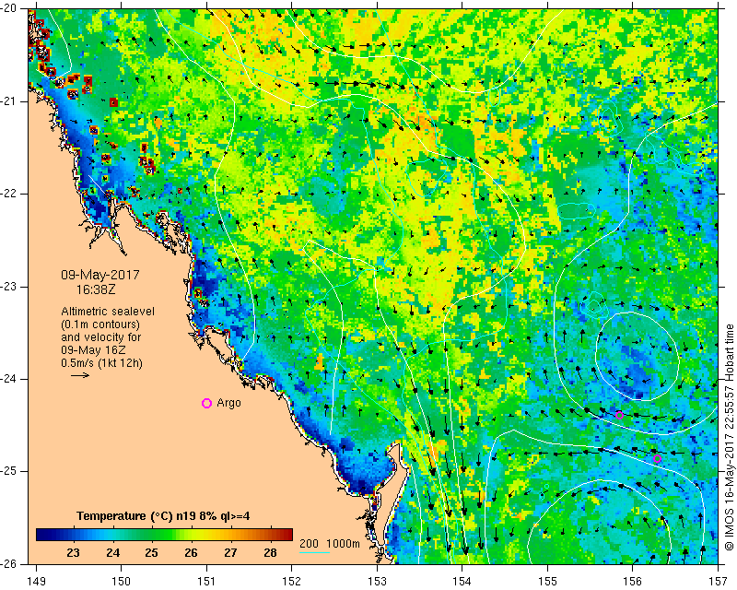737x590 pixels.
Task: Click the Argo float marker near latitude -24.4
Action: pos(619,415)
